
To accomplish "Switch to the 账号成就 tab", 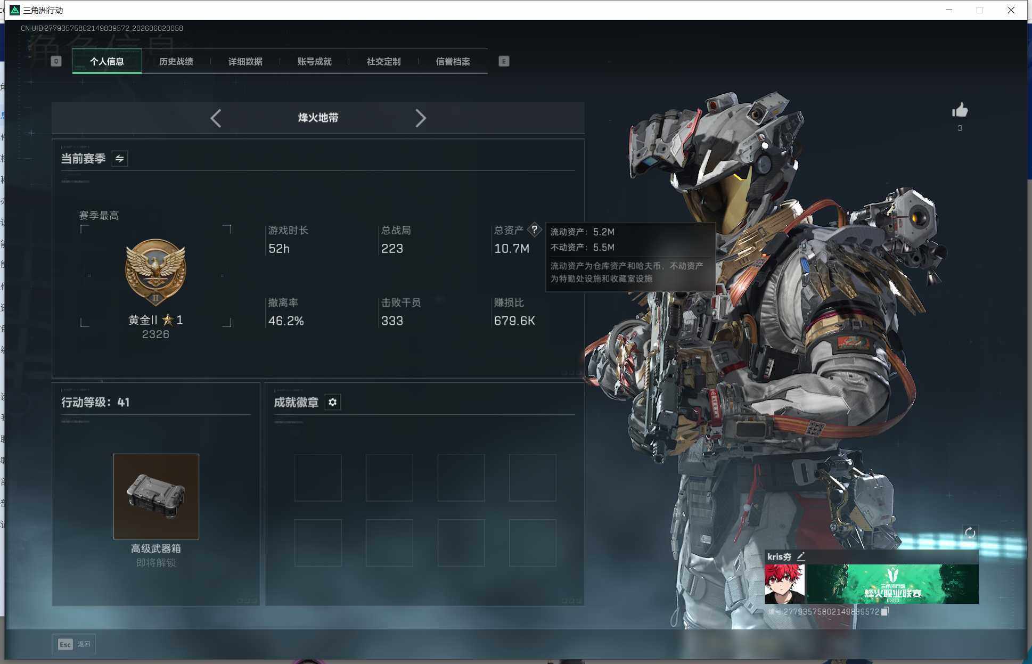I will click(x=315, y=61).
